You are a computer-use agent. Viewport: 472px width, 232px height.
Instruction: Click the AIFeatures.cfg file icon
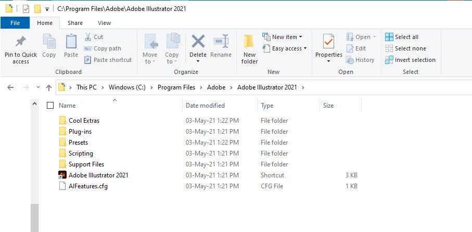tap(62, 186)
